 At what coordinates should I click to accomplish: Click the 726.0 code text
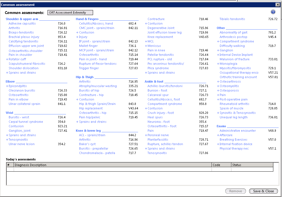pyautogui.click(x=61, y=23)
